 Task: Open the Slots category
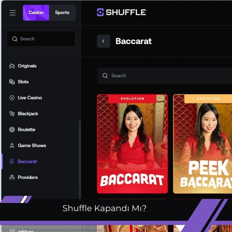(23, 82)
